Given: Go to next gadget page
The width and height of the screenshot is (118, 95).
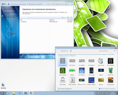Looking at the screenshot, I should (71, 51).
